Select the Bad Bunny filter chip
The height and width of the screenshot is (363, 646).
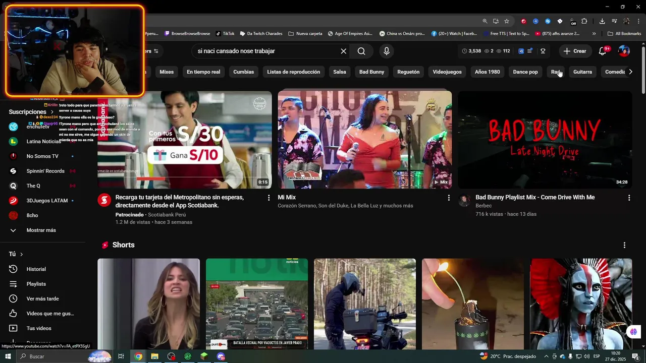click(372, 72)
